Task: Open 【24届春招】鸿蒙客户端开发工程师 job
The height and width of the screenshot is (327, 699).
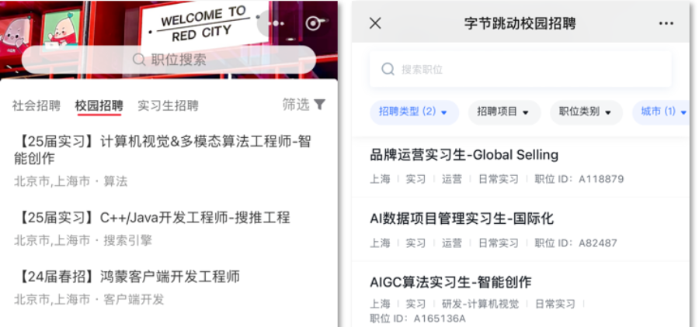Action: [x=127, y=277]
